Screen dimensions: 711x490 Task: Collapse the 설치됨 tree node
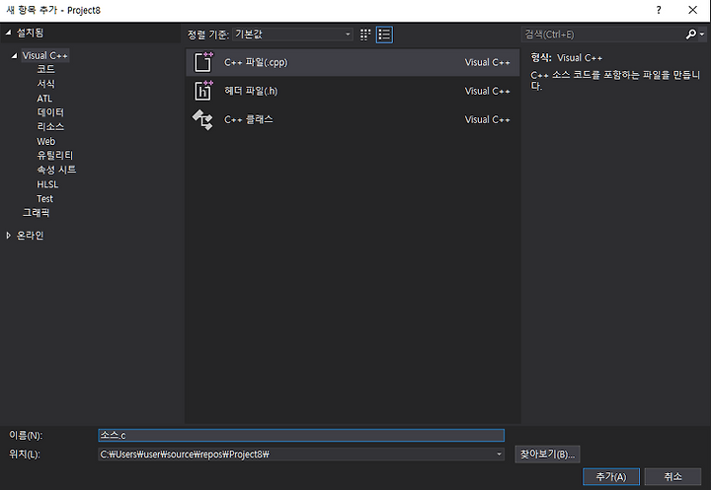8,33
